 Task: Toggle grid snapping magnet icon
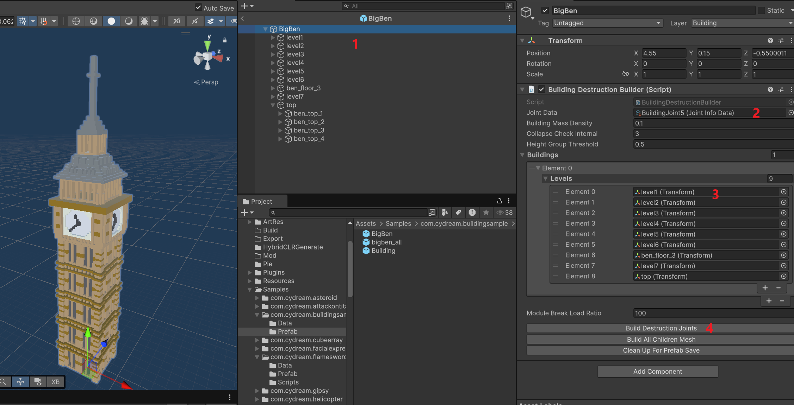point(44,21)
